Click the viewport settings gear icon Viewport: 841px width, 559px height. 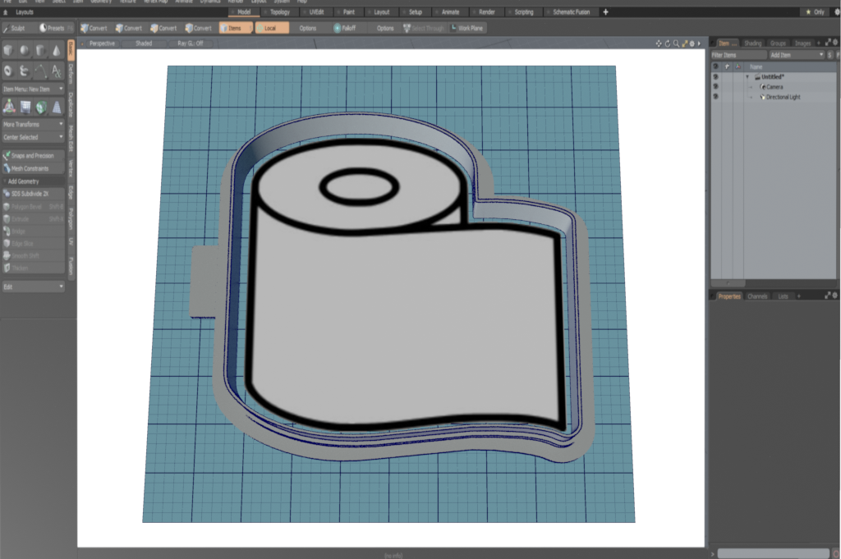[692, 44]
